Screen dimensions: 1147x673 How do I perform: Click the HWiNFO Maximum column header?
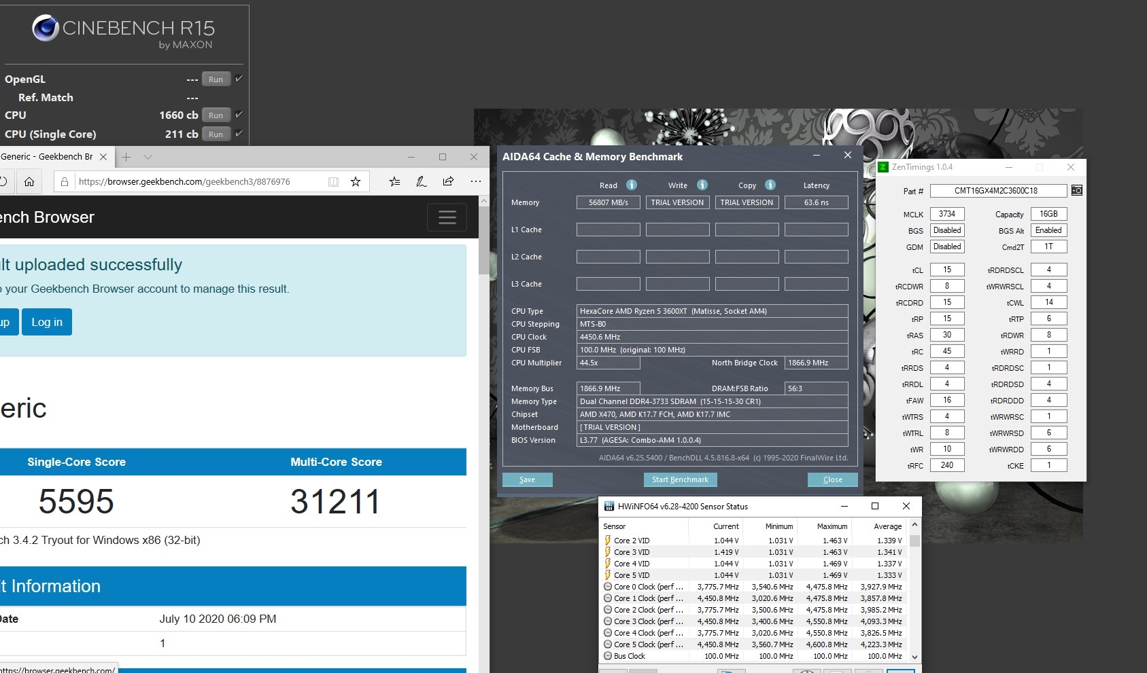pyautogui.click(x=825, y=526)
